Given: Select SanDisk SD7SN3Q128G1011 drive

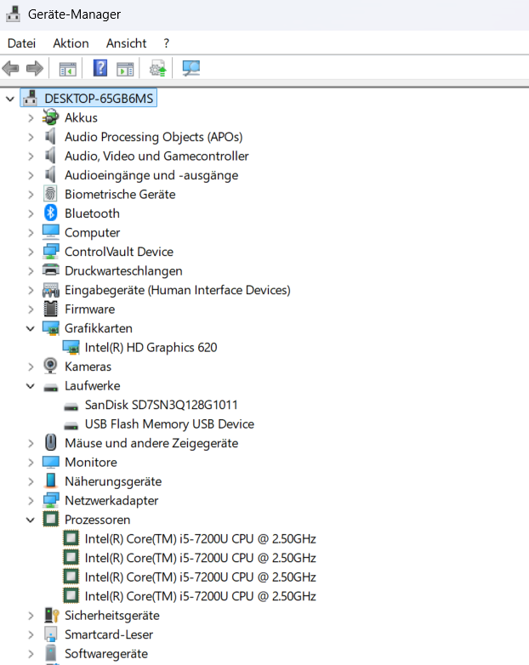Looking at the screenshot, I should 161,405.
